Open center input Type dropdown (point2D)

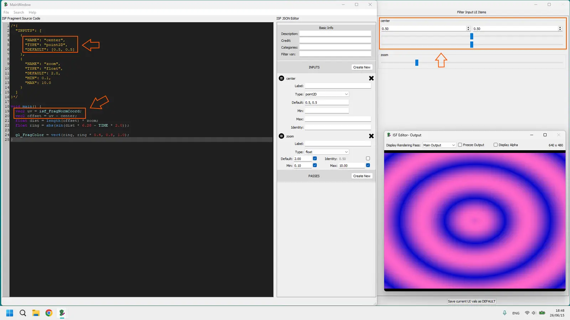click(x=326, y=94)
